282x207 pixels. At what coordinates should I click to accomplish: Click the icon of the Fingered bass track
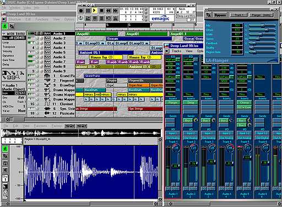coord(47,81)
